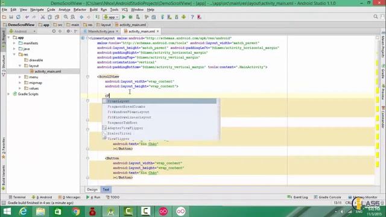Expand the values folder arrow
Screen dimensions: 386x217
pyautogui.click(x=20, y=89)
